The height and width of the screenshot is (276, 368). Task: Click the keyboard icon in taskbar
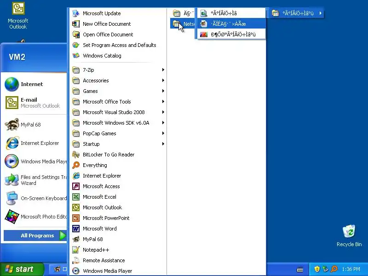coord(300,269)
